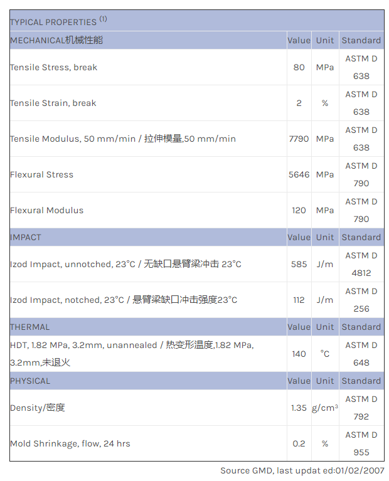Viewport: 389px width, 481px height.
Task: Select the IMPACT section header
Action: point(26,237)
